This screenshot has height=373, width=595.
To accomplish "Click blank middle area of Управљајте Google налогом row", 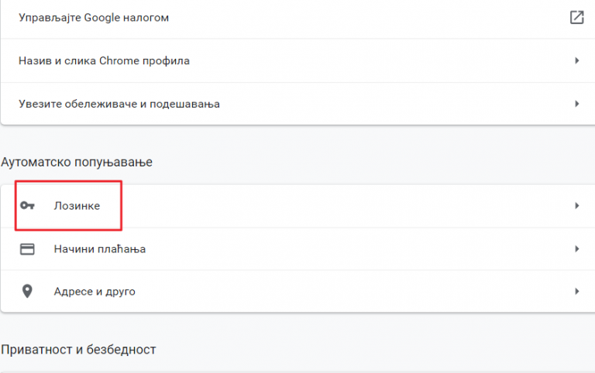I will 349,17.
